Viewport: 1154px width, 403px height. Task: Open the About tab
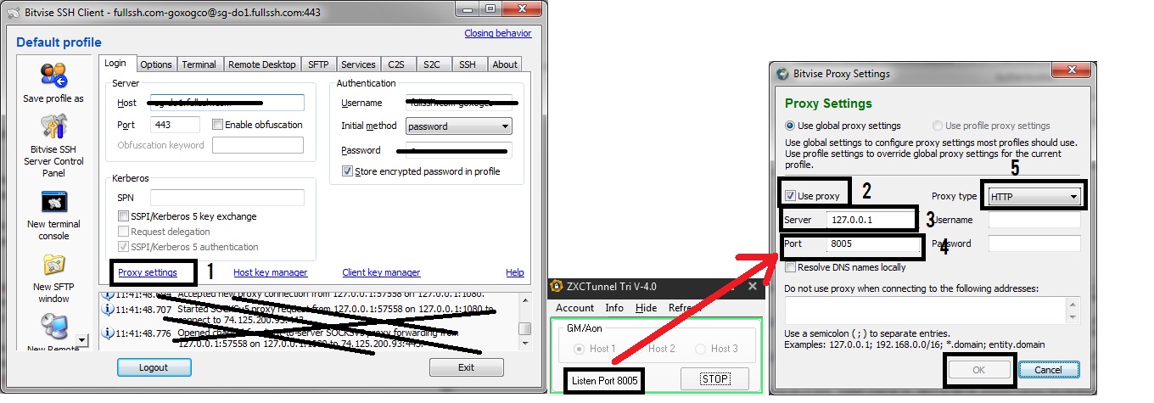(x=505, y=64)
